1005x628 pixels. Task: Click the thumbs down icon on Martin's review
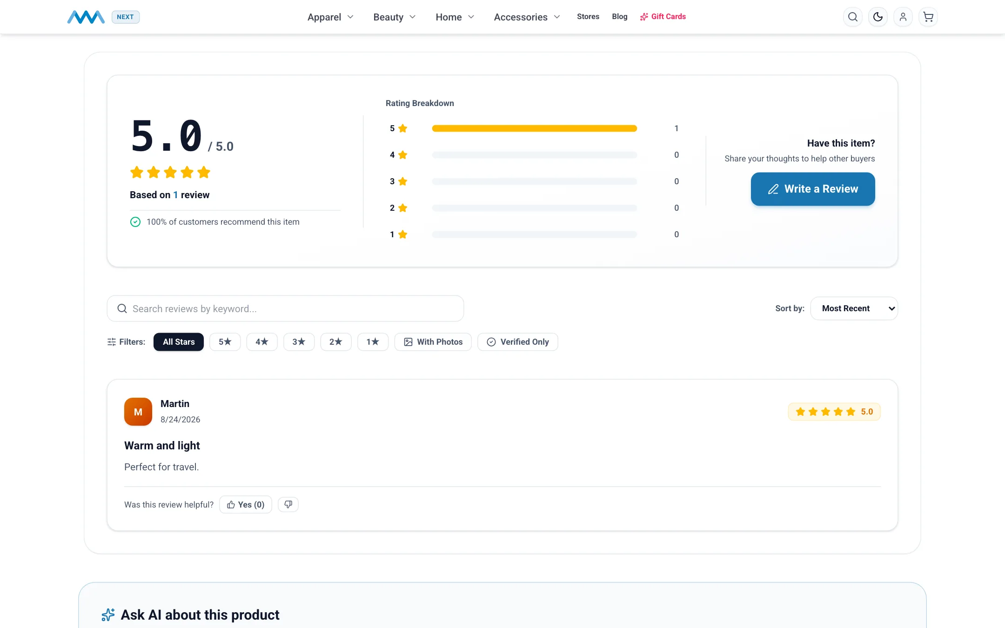tap(288, 504)
